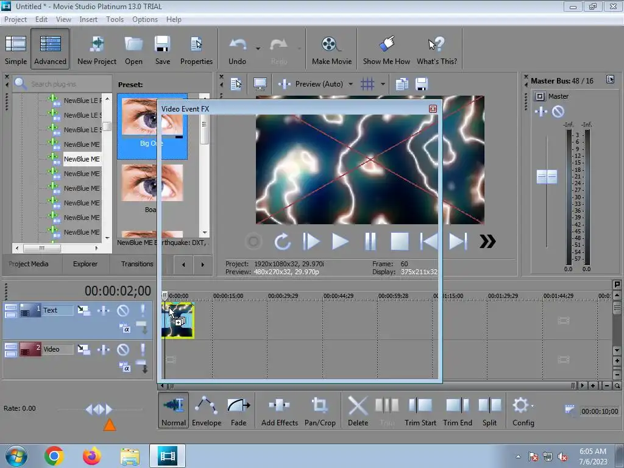Open overlay grid options dropdown
The image size is (624, 468).
pos(383,84)
